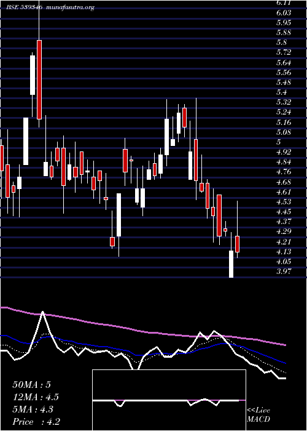Click the 5MA : 4.3 readout
The image size is (307, 431).
33,409
